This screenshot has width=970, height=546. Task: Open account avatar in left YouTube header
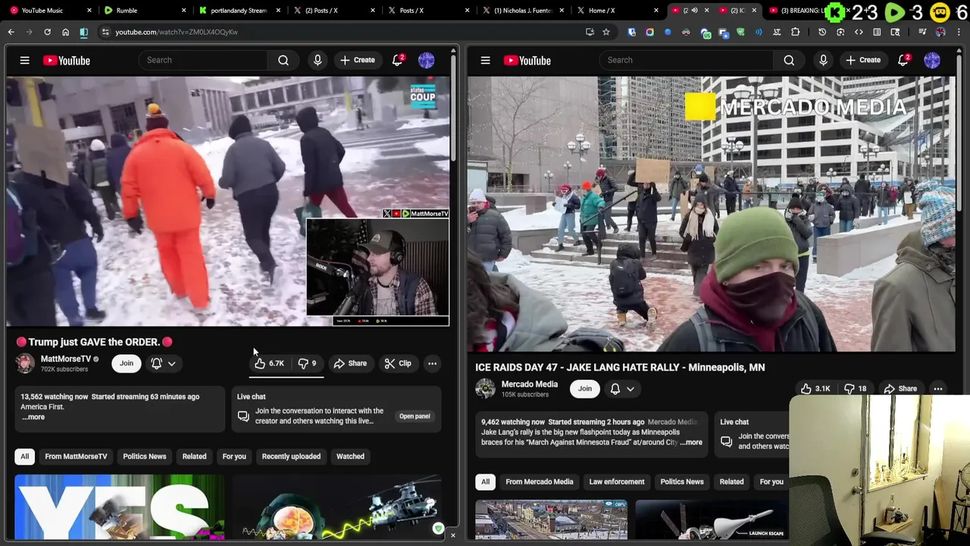tap(426, 60)
